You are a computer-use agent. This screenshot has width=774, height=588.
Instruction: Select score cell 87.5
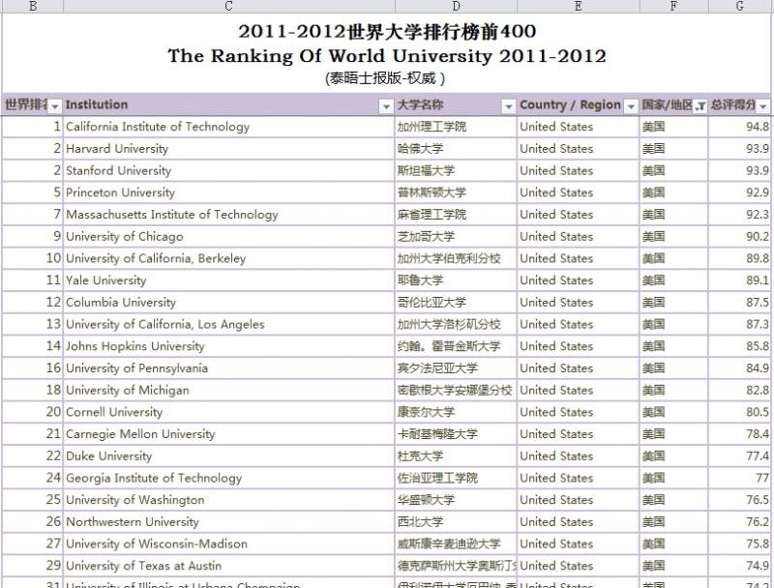click(740, 303)
